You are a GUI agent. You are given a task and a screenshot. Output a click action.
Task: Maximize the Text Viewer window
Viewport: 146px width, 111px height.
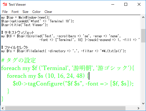click(126, 4)
